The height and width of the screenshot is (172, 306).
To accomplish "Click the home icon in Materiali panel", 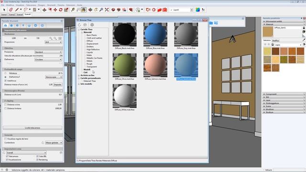I will point(273,44).
